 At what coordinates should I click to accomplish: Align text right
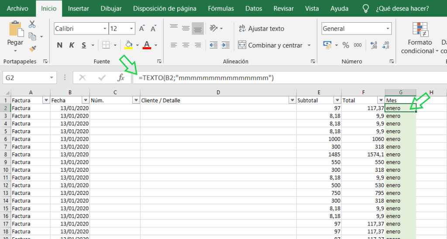tap(198, 45)
